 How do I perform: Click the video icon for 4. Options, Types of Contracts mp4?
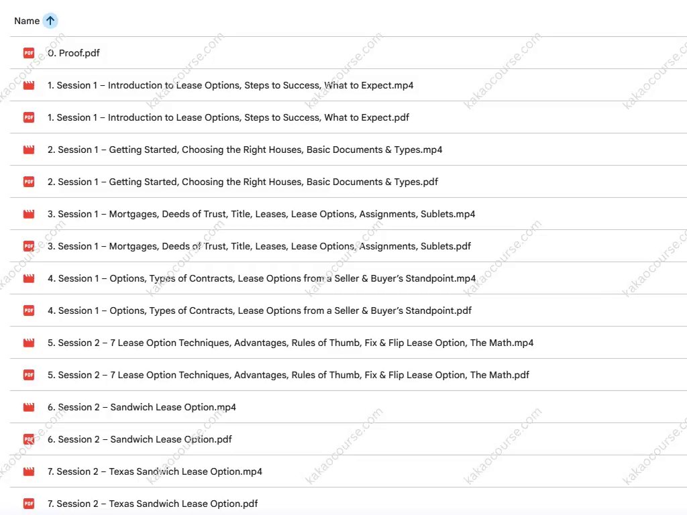(x=29, y=278)
